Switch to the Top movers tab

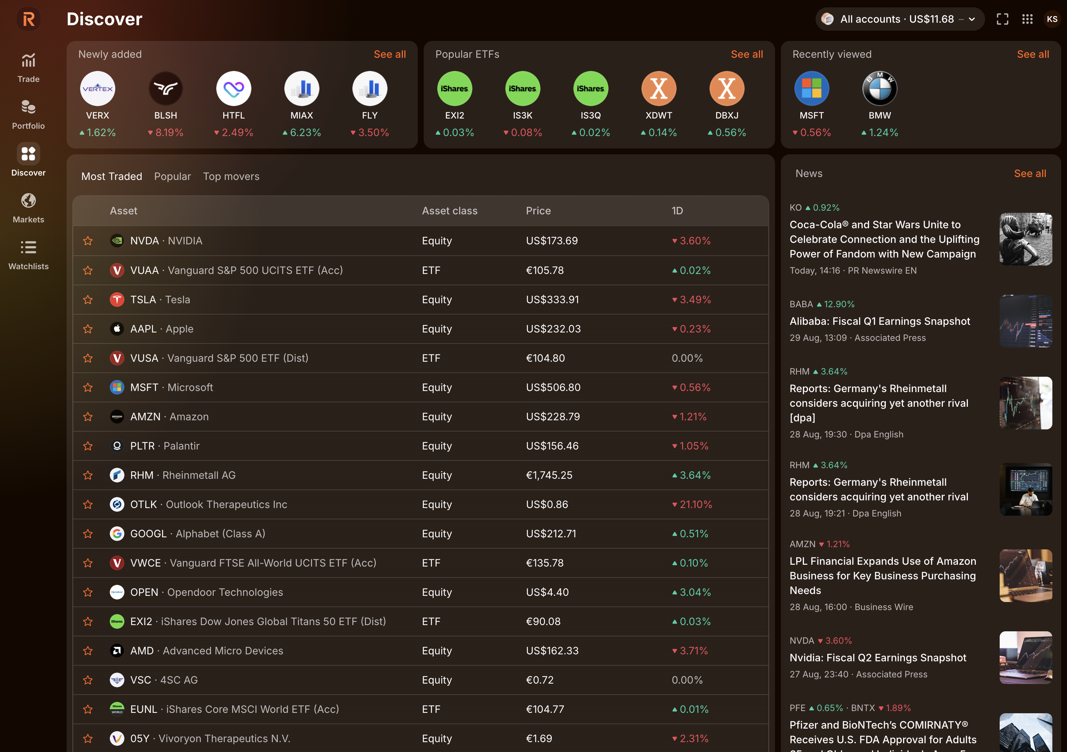[x=231, y=177]
